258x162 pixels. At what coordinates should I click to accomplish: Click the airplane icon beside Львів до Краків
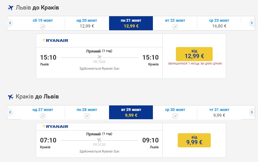11,8
